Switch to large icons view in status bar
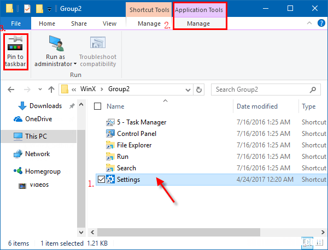The height and width of the screenshot is (250, 328). coord(320,243)
